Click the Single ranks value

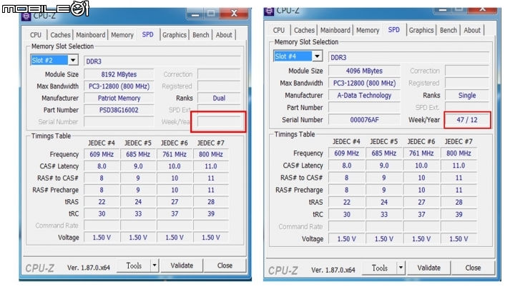(466, 96)
